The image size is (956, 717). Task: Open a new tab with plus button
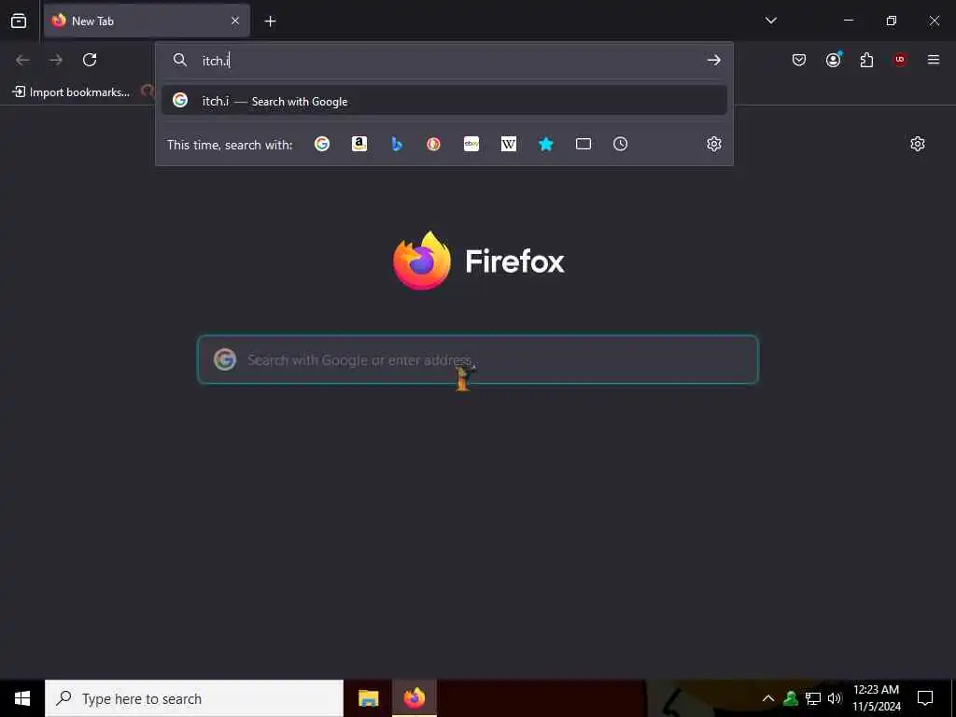point(270,21)
